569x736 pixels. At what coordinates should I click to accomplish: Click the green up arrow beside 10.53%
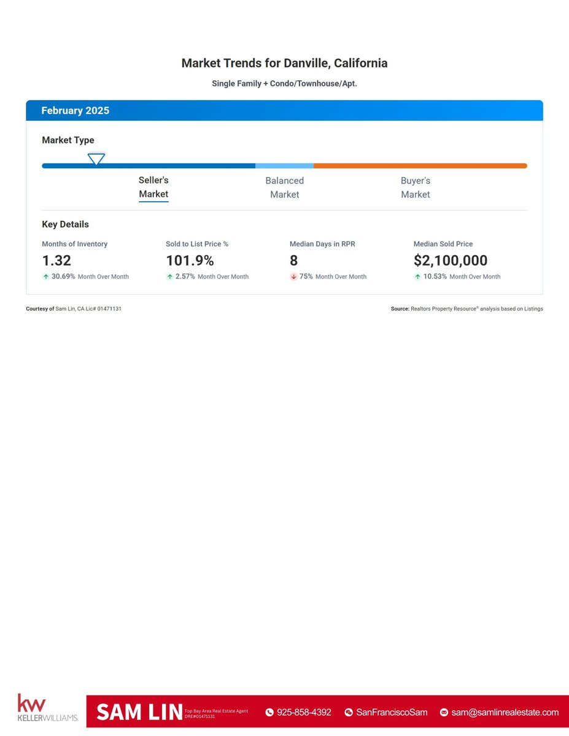coord(419,277)
